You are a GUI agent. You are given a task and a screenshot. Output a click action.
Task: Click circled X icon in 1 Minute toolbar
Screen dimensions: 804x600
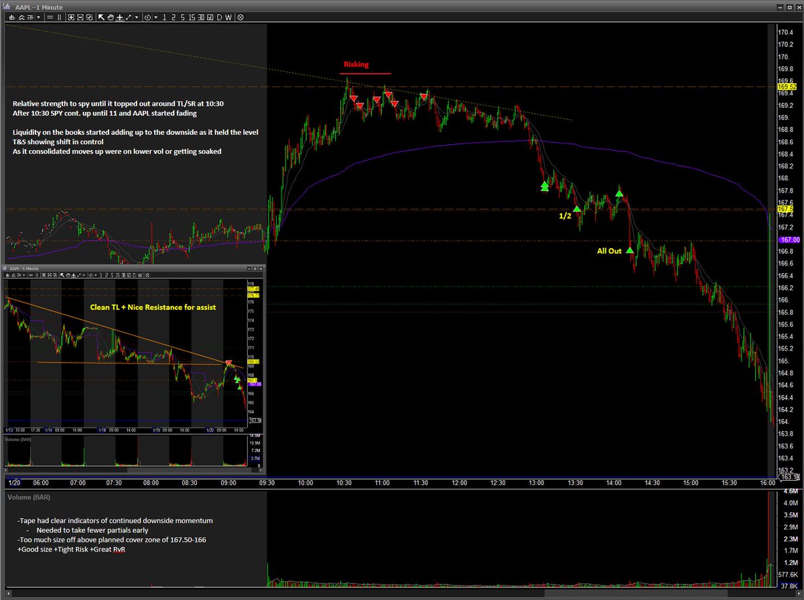click(240, 17)
